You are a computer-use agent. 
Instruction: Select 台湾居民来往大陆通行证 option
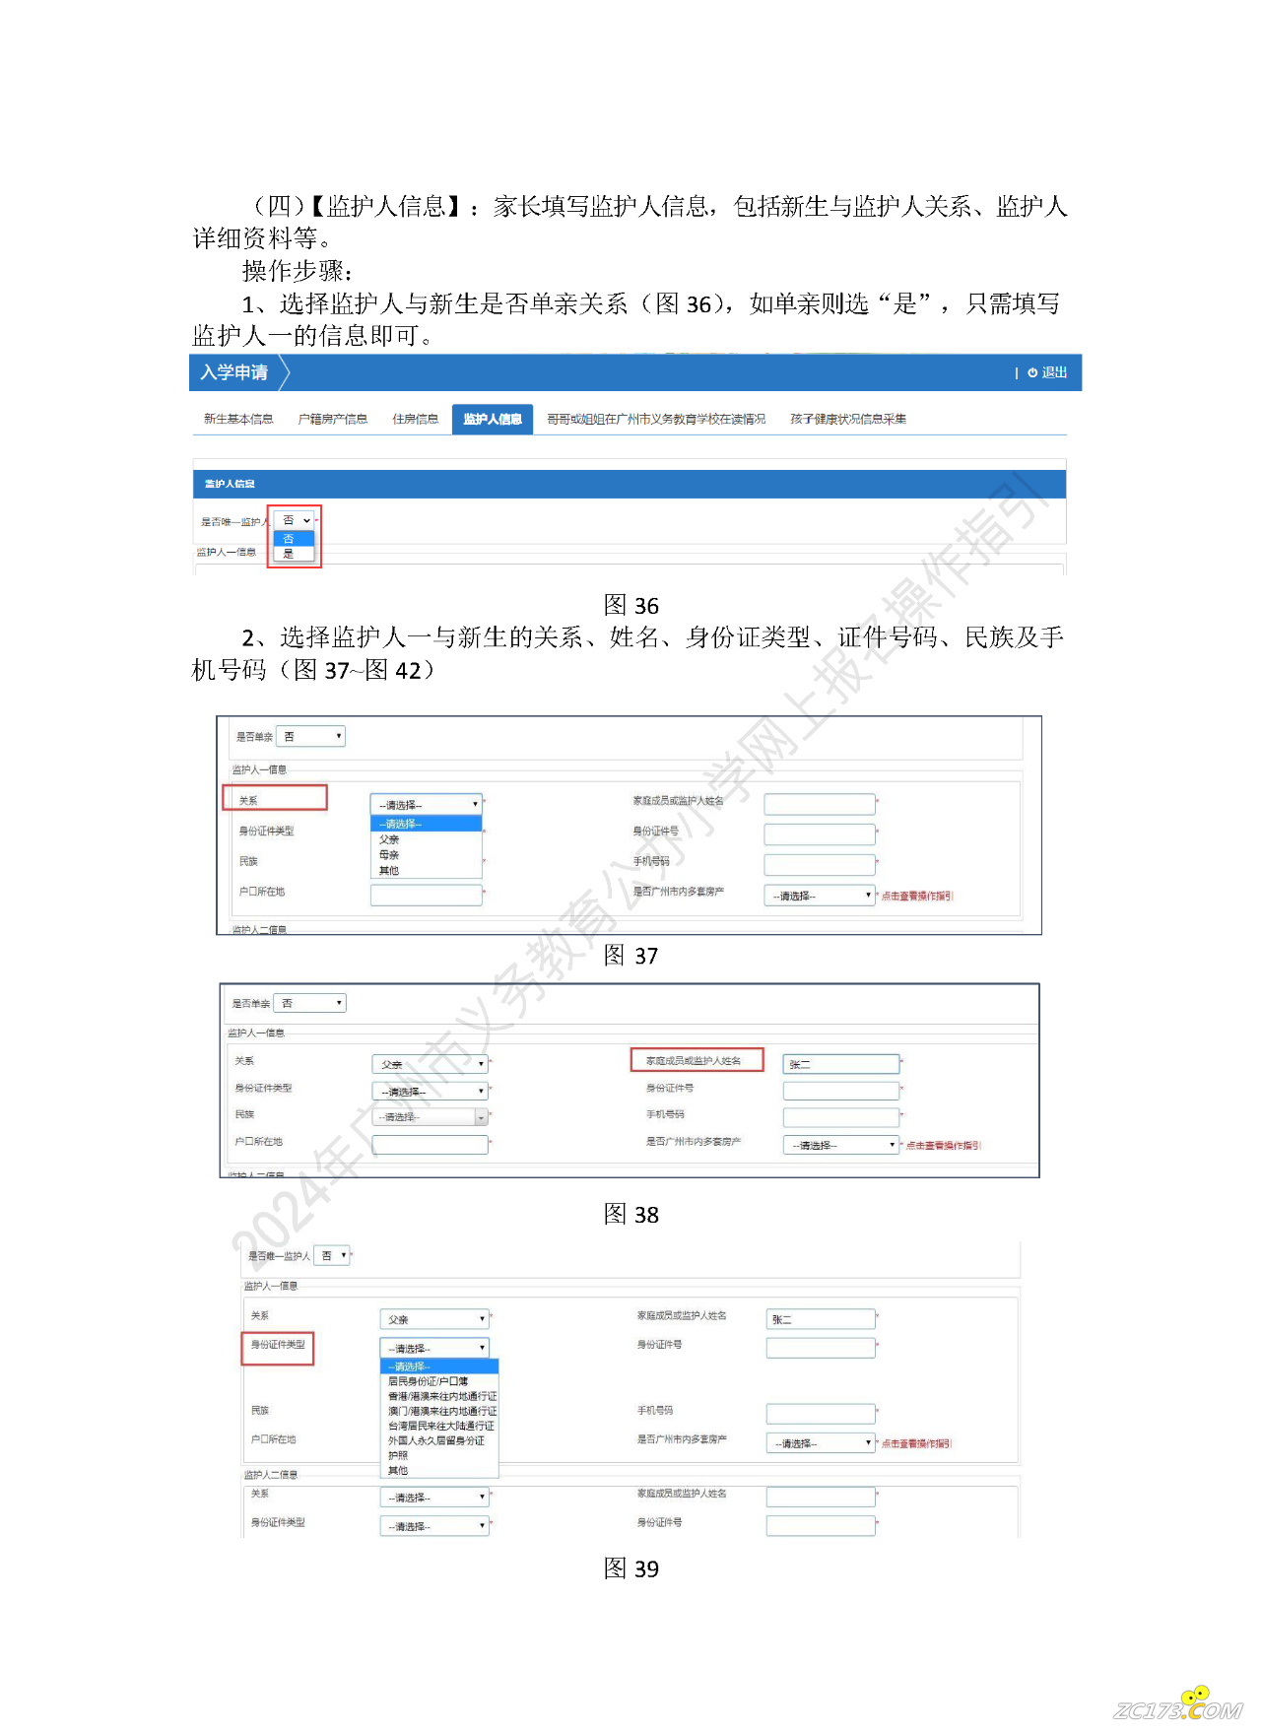[x=439, y=1426]
